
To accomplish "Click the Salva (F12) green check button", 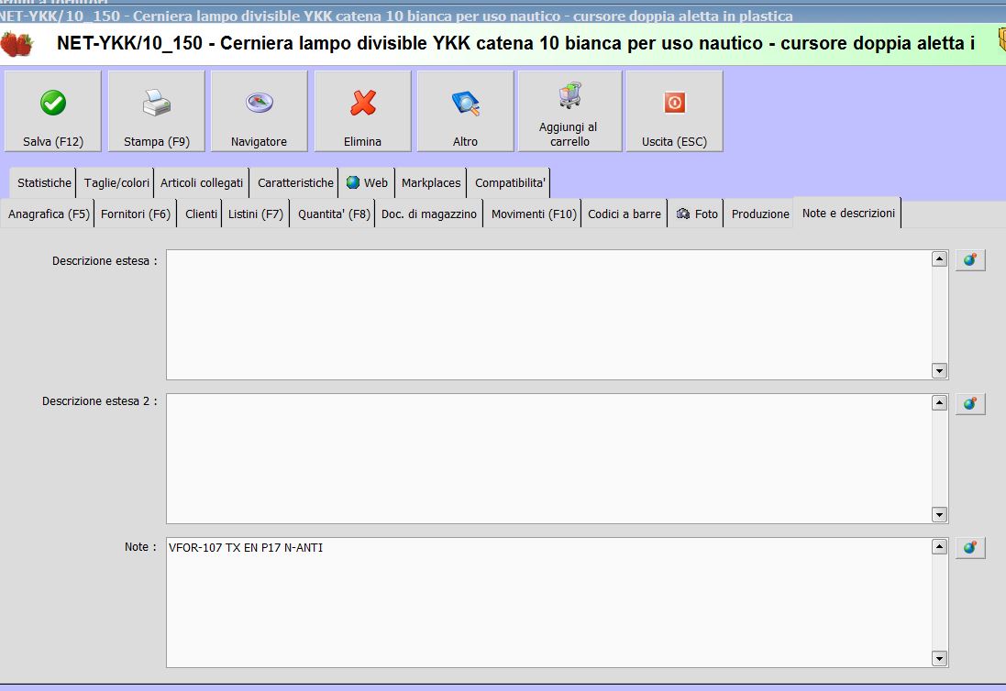I will (x=52, y=112).
